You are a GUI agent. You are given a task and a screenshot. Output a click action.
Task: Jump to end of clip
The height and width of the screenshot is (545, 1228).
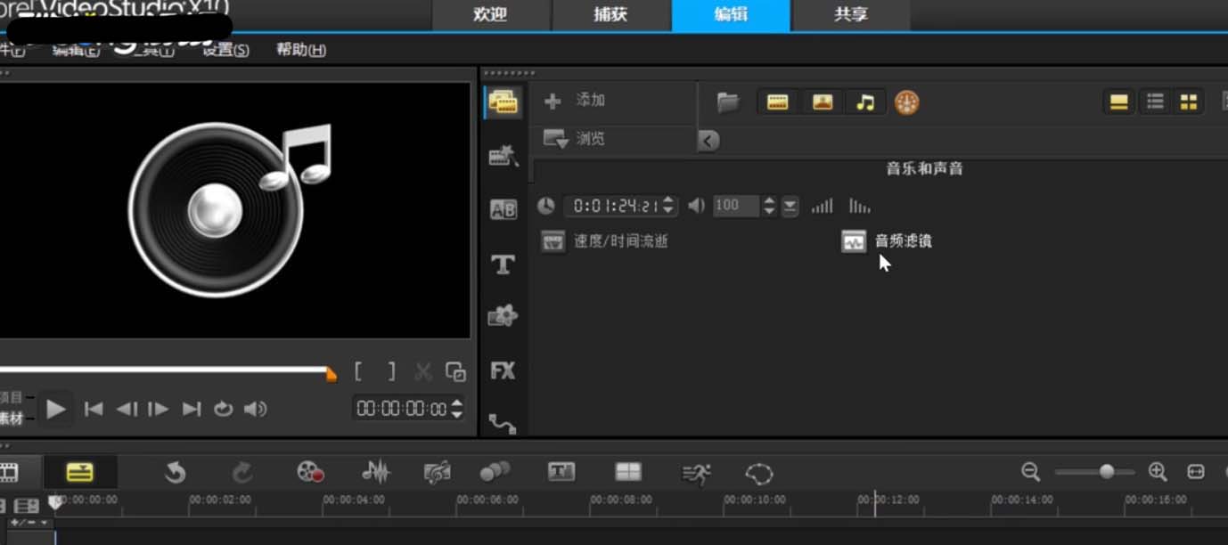click(x=192, y=409)
